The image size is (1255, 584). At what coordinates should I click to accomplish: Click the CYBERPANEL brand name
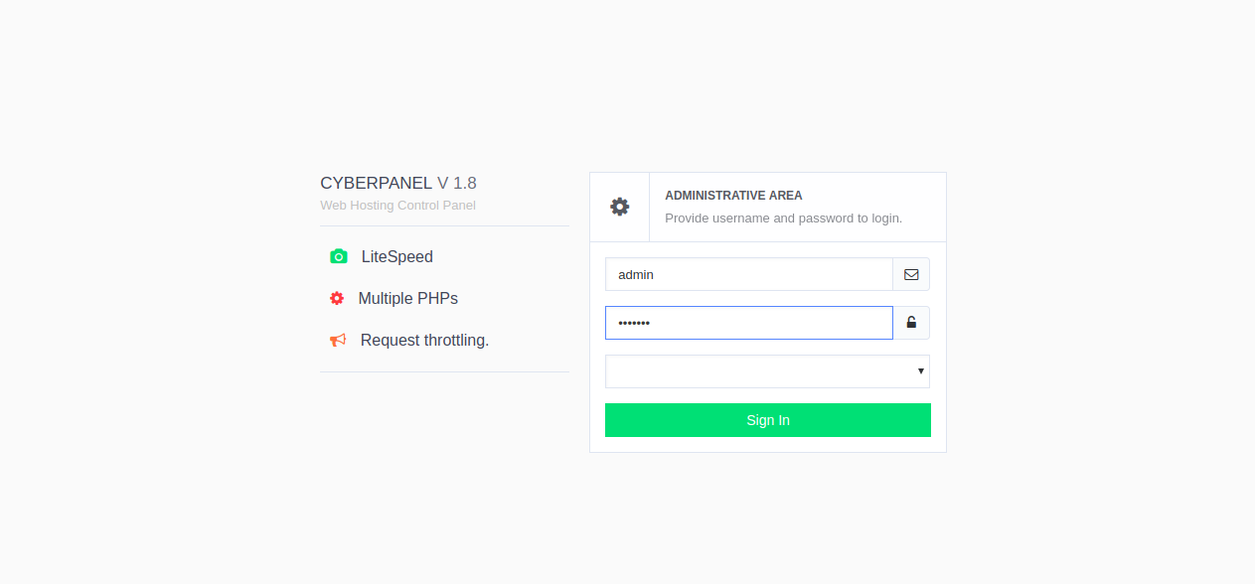click(x=377, y=183)
